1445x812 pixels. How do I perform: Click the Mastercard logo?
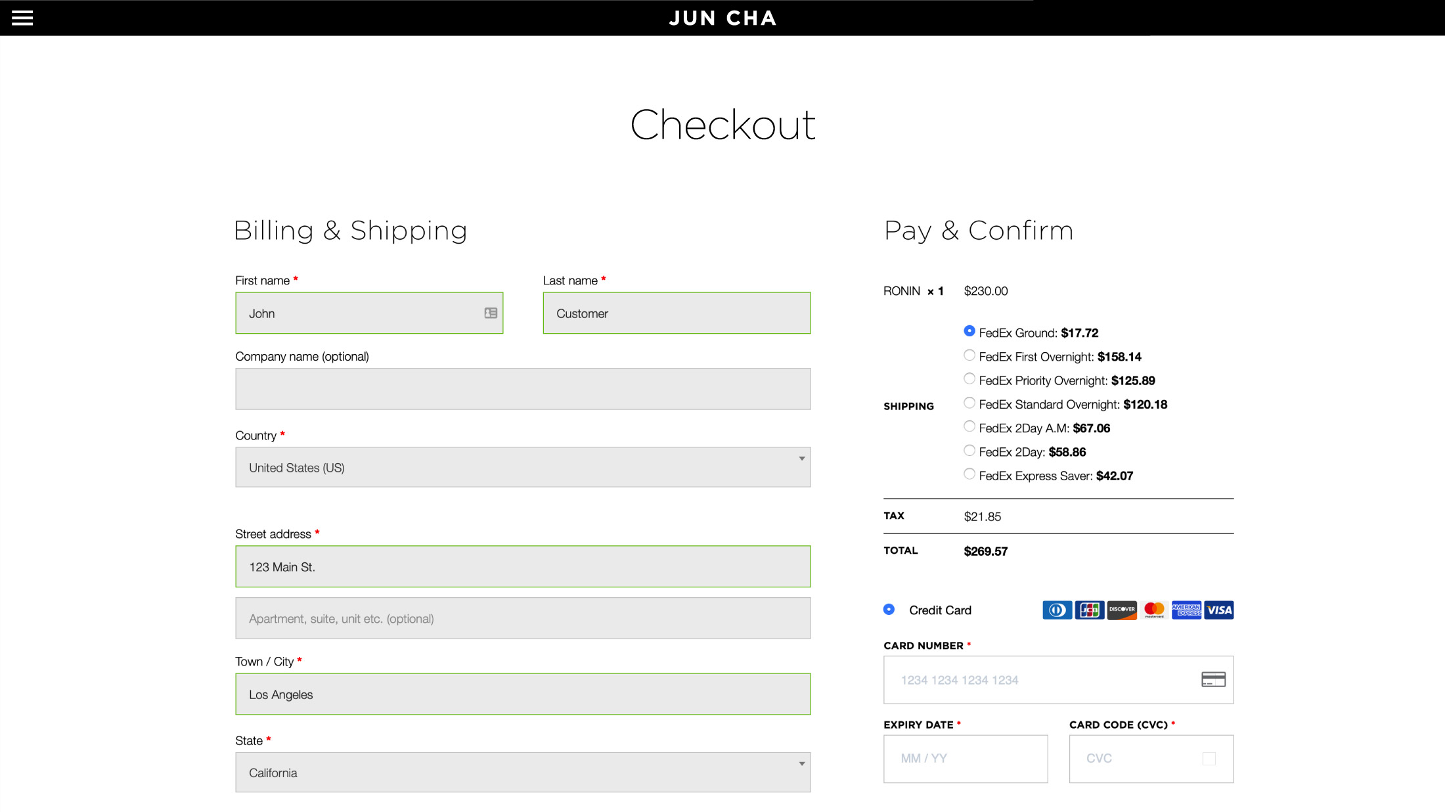click(1154, 610)
